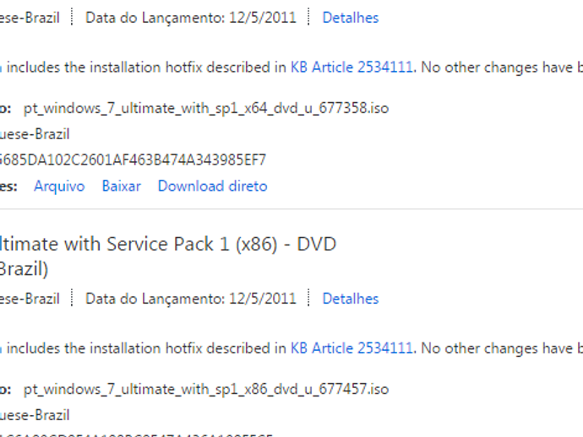
Task: Click the language text below the x86 filename
Action: coord(34,415)
